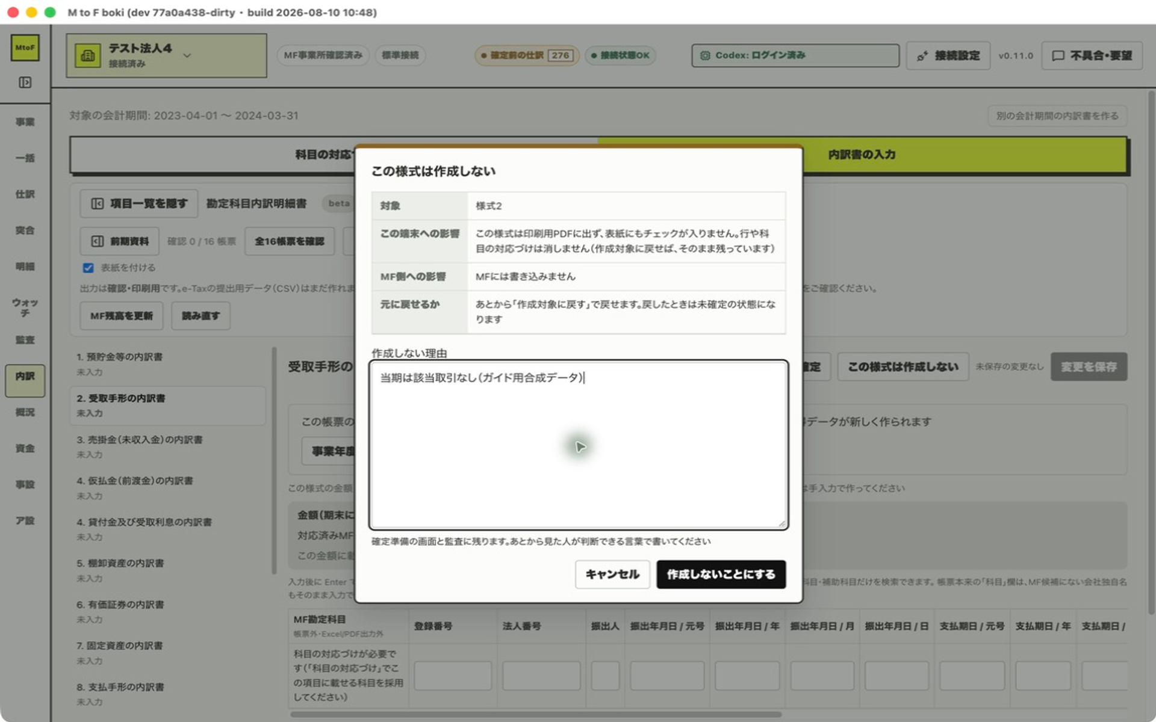
Task: Click the 登録番号 input cell
Action: coord(453,676)
